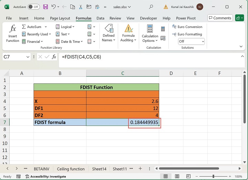Click Euro Conversion icon
The height and width of the screenshot is (180, 248).
point(174,27)
